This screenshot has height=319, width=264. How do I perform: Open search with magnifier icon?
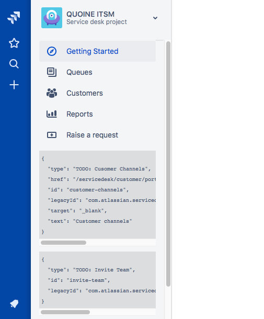point(14,64)
